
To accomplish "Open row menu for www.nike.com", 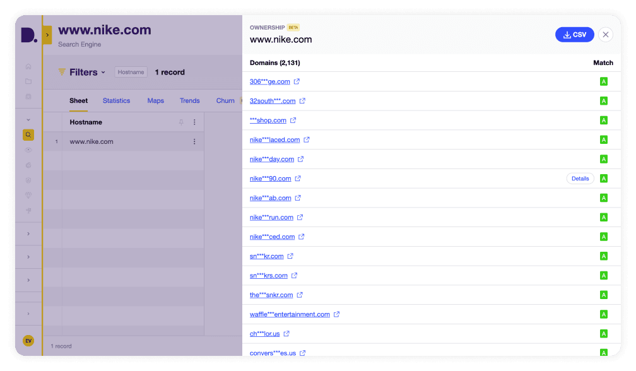I will click(x=194, y=141).
